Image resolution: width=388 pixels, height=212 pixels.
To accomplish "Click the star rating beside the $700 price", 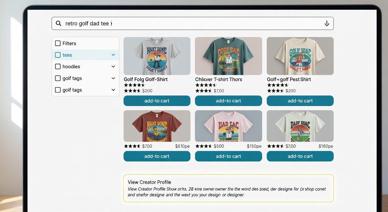I will click(132, 146).
